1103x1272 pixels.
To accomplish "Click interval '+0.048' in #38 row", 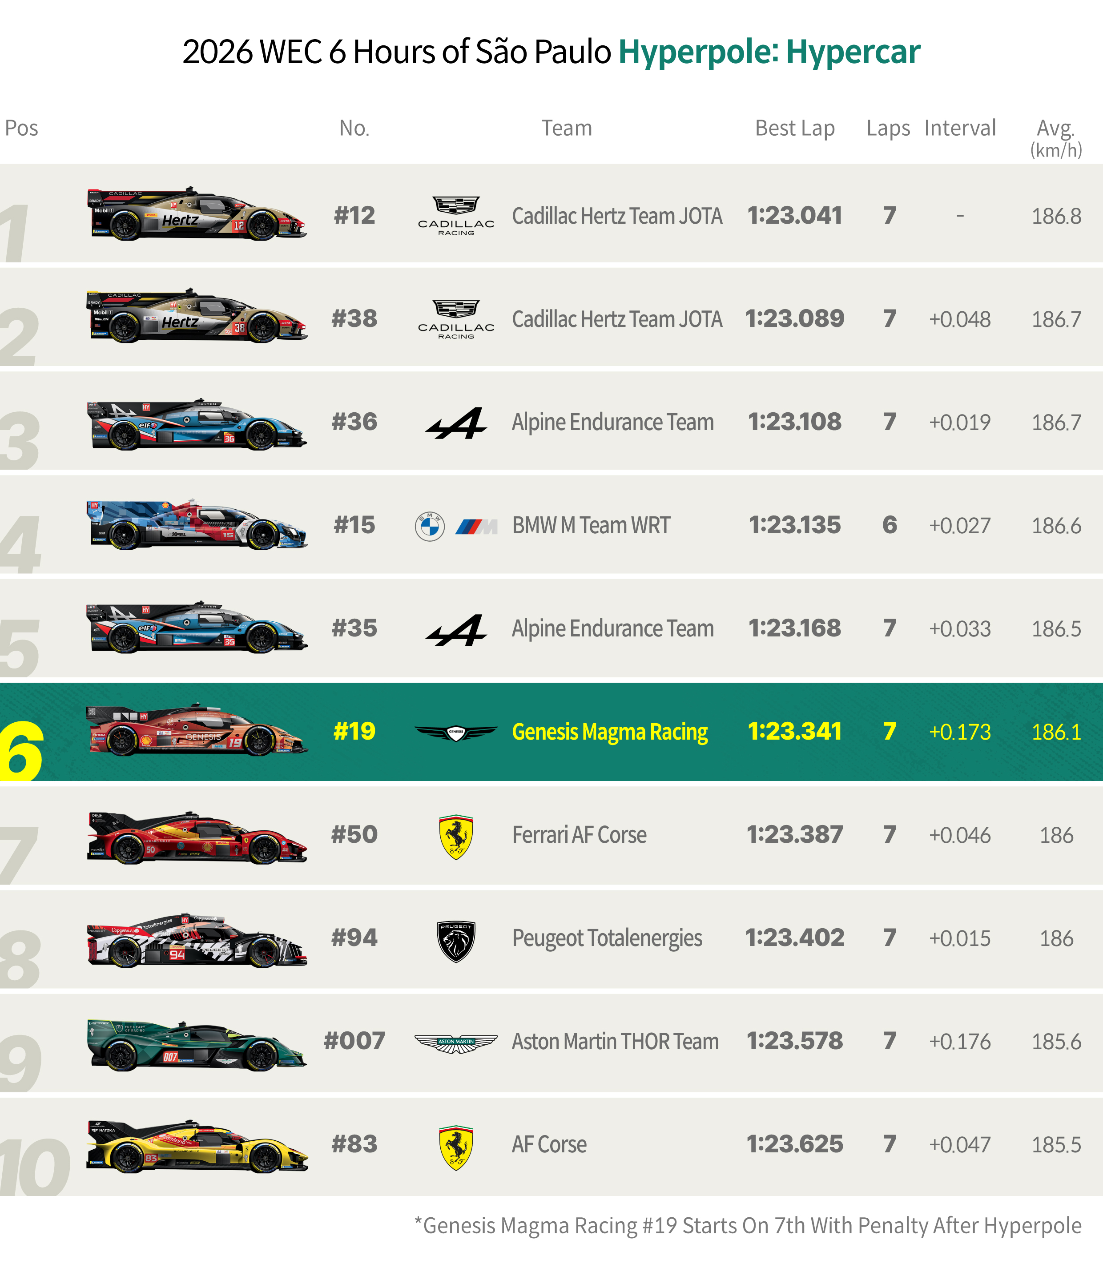I will (x=960, y=319).
